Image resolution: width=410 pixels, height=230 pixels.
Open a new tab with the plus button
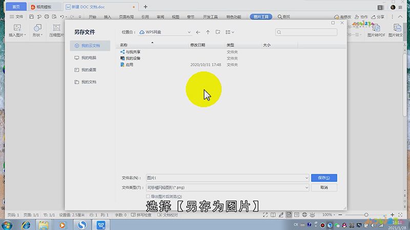[146, 7]
